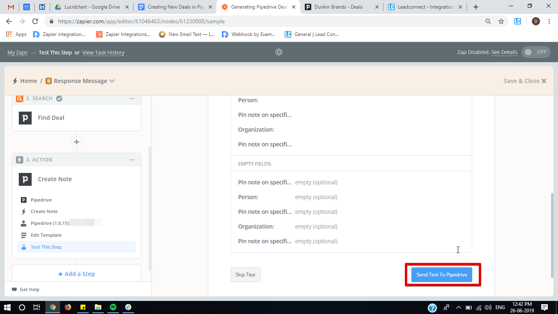Open the notification center icon
The image size is (558, 314).
coord(545,307)
